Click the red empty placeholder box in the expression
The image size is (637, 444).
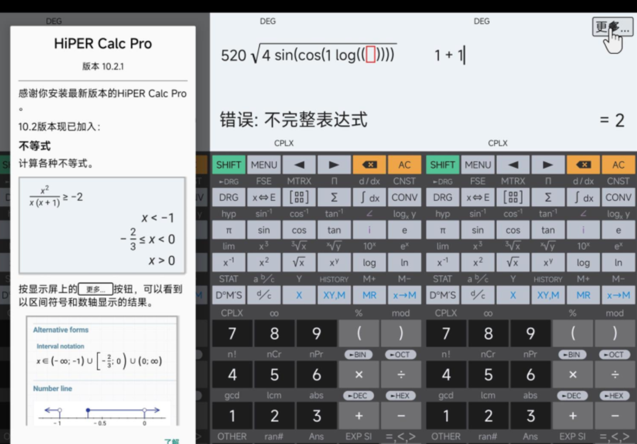371,55
